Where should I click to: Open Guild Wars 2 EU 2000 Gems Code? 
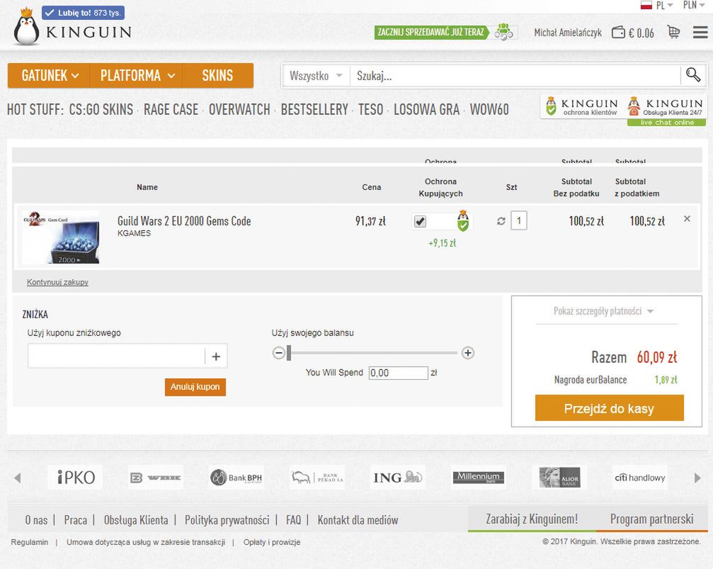(184, 221)
